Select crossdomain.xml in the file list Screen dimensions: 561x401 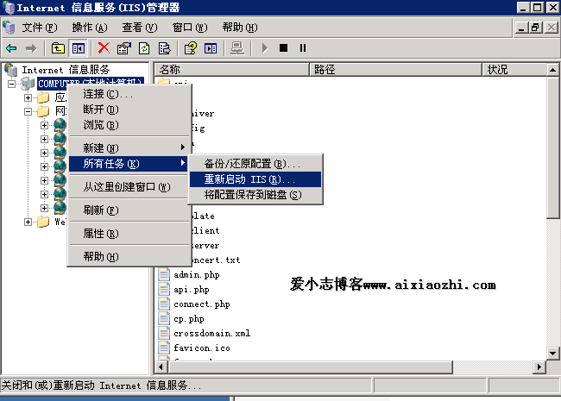coord(211,333)
